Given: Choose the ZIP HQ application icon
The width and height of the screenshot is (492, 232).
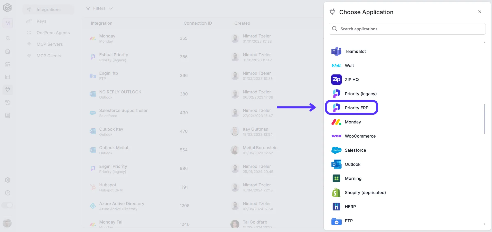Looking at the screenshot, I should click(336, 80).
